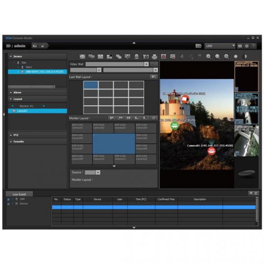Click the help question mark icon
264x264 pixels.
(x=253, y=46)
